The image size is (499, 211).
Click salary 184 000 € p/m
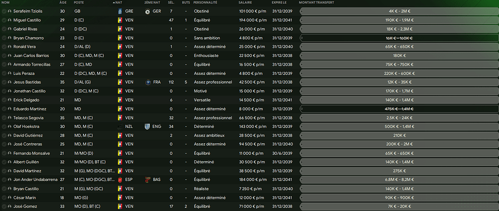253,180
